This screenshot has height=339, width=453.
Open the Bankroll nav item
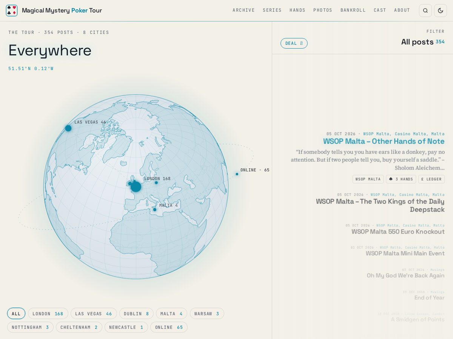(x=353, y=11)
